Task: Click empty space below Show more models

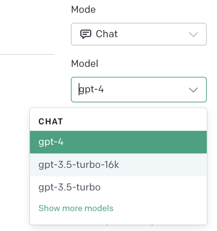Action: point(118,219)
